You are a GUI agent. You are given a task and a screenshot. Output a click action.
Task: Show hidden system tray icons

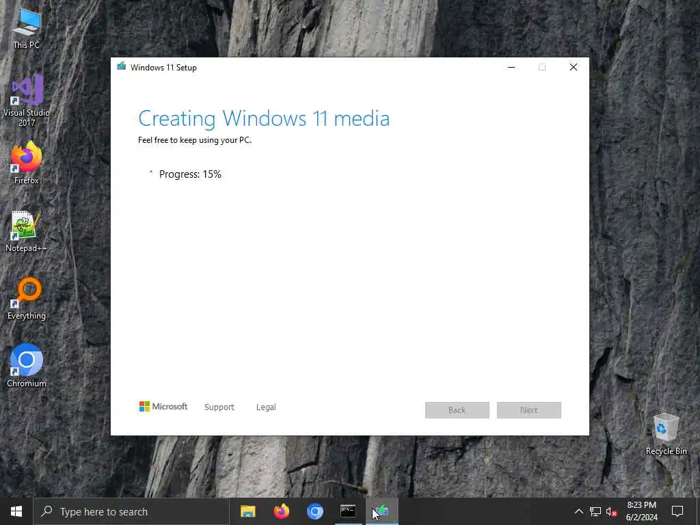coord(578,511)
